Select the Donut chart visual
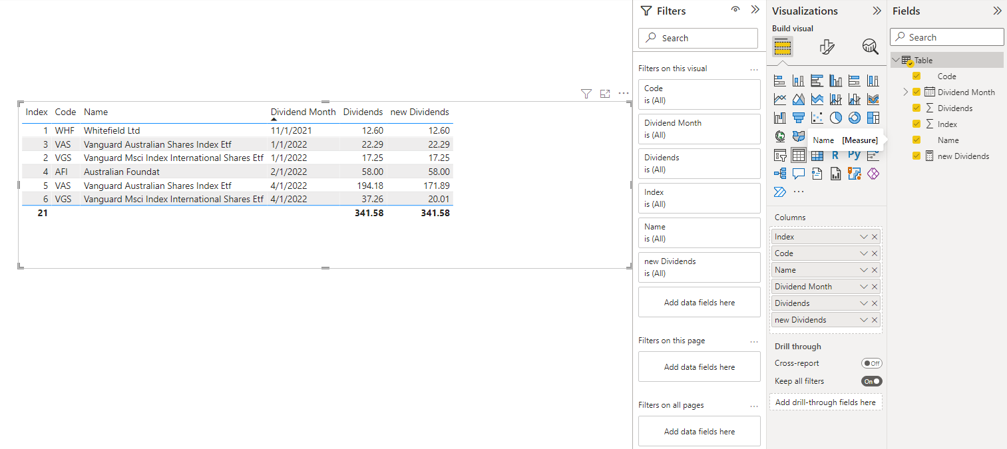The image size is (1007, 449). coord(855,118)
